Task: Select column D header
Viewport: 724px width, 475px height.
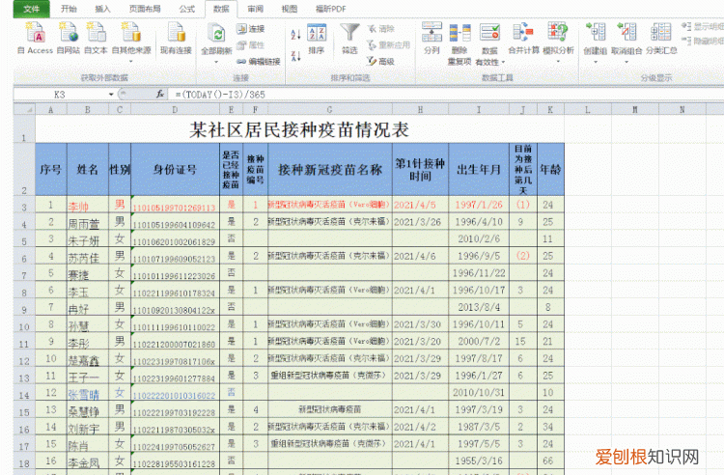Action: 175,109
